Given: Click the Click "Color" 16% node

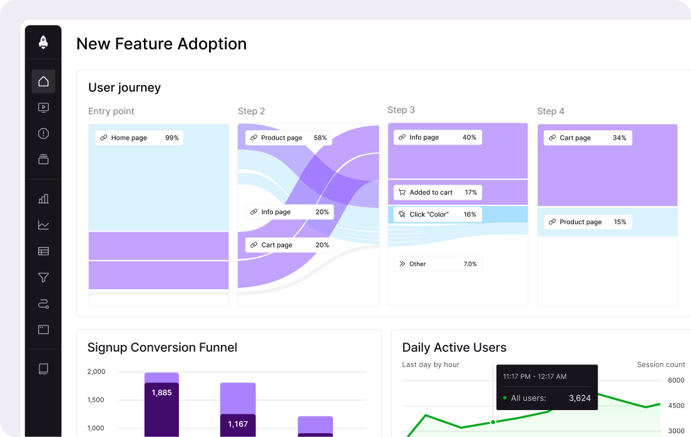Looking at the screenshot, I should click(x=438, y=214).
